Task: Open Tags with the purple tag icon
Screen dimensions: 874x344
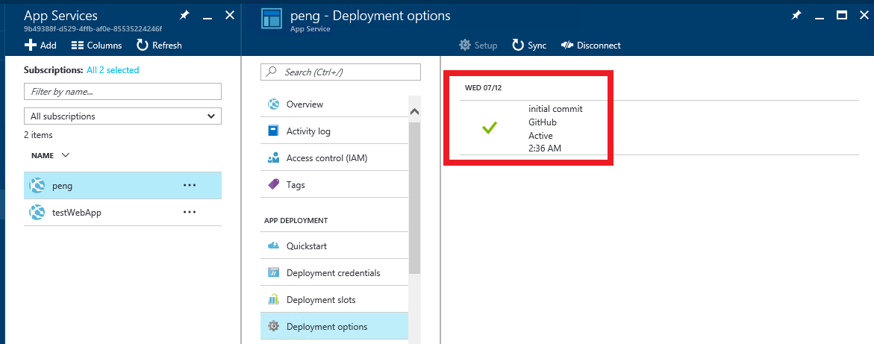Action: pos(334,184)
